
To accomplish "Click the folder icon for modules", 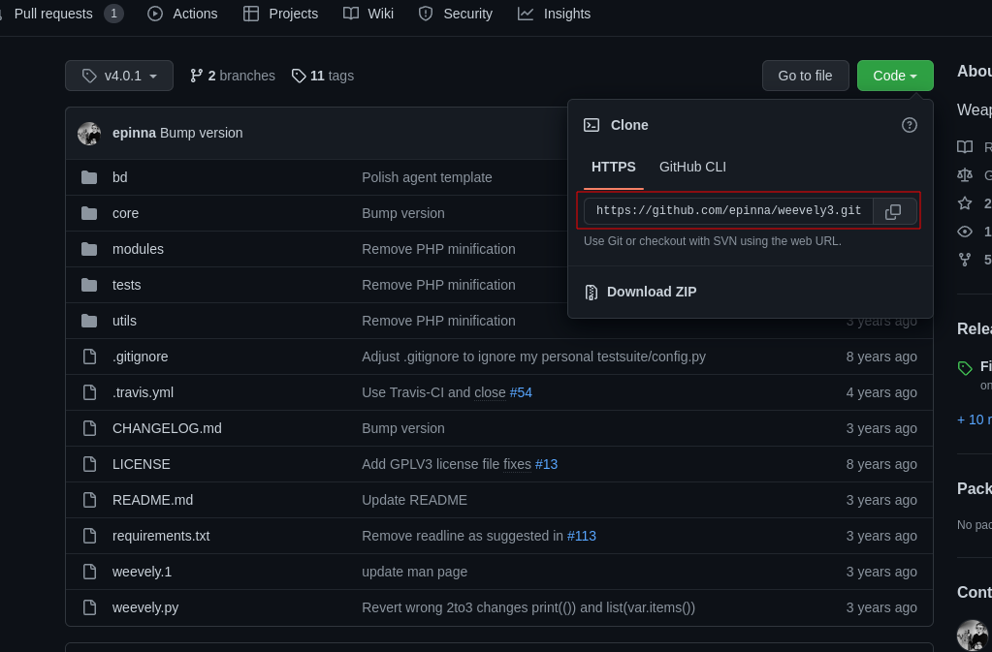I will (89, 249).
